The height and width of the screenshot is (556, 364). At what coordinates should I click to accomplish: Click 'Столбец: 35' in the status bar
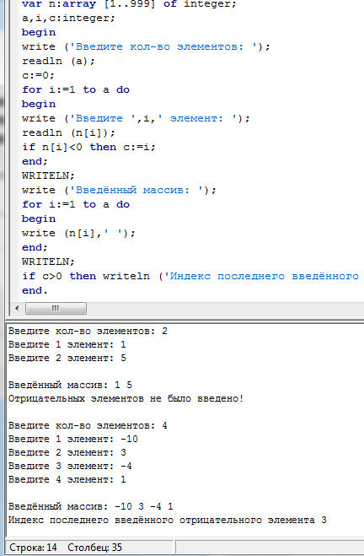click(x=95, y=548)
